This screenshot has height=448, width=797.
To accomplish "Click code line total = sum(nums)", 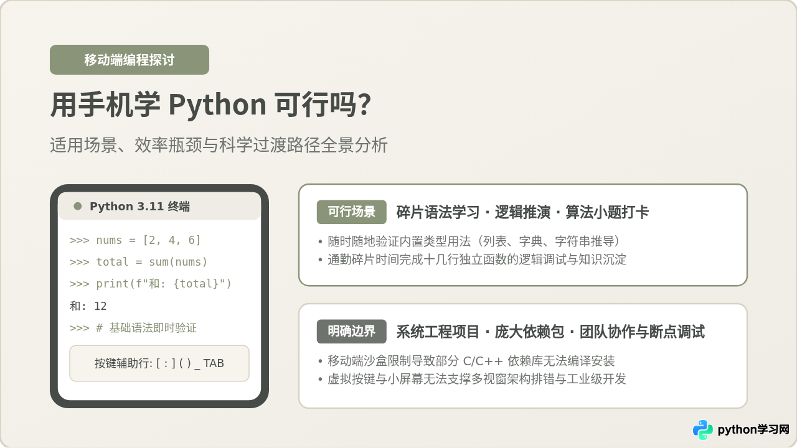I will tap(139, 262).
